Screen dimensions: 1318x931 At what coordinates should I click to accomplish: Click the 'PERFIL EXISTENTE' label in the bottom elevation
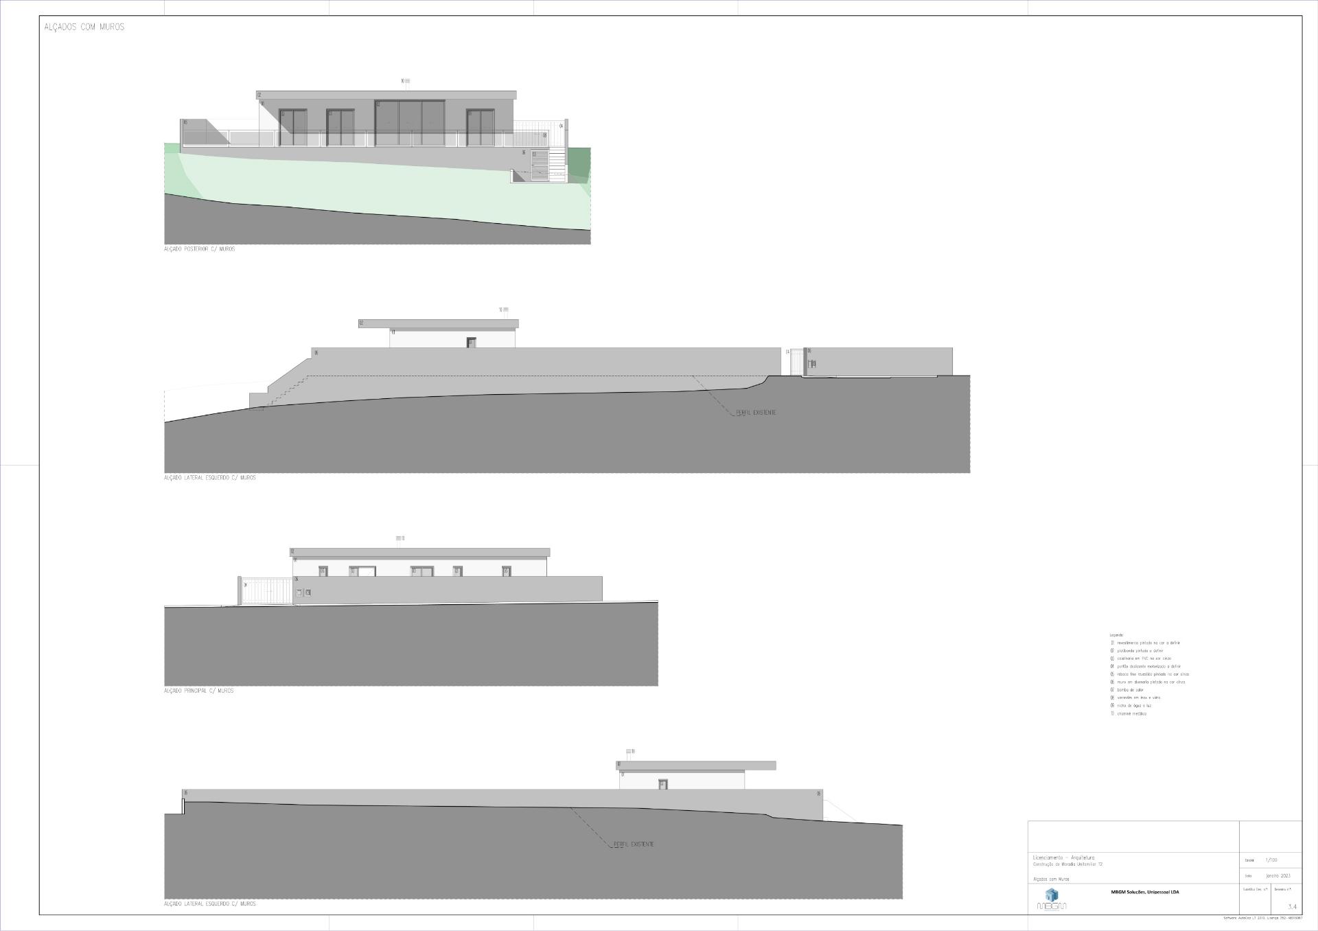click(634, 844)
